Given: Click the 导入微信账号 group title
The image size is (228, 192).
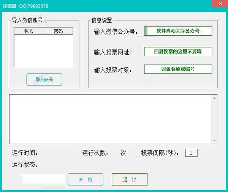Looking at the screenshot, I should tap(27, 20).
